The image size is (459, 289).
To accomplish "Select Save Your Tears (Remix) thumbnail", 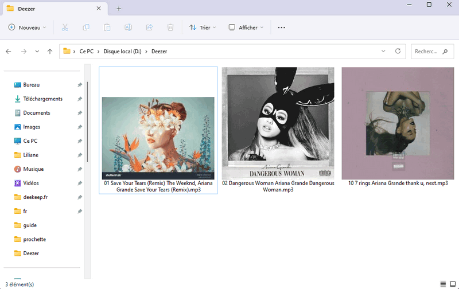I will coord(158,138).
